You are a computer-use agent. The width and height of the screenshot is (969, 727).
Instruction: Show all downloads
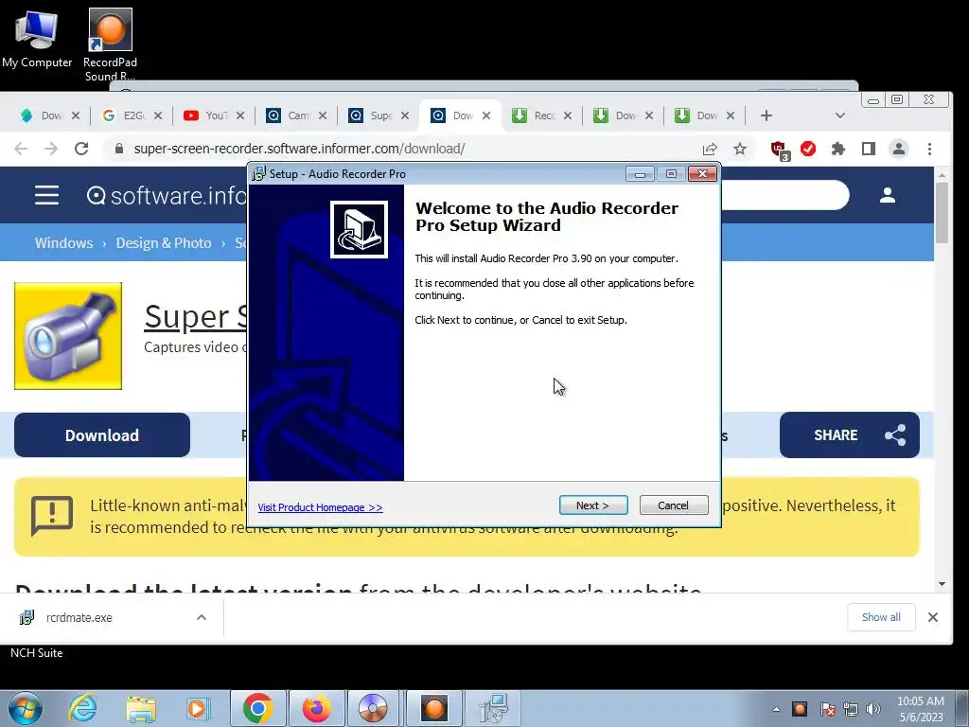tap(881, 617)
